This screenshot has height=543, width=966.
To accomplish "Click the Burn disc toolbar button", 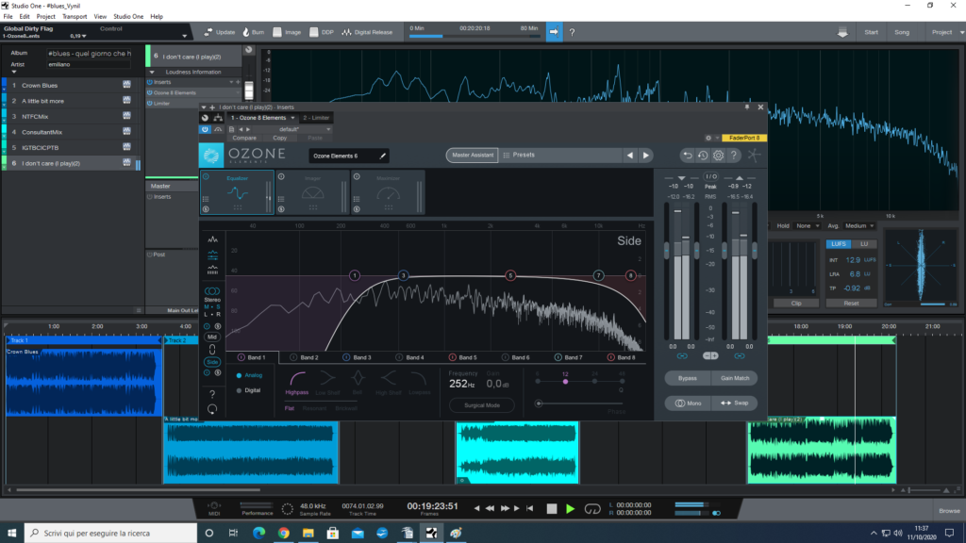I will coord(253,32).
